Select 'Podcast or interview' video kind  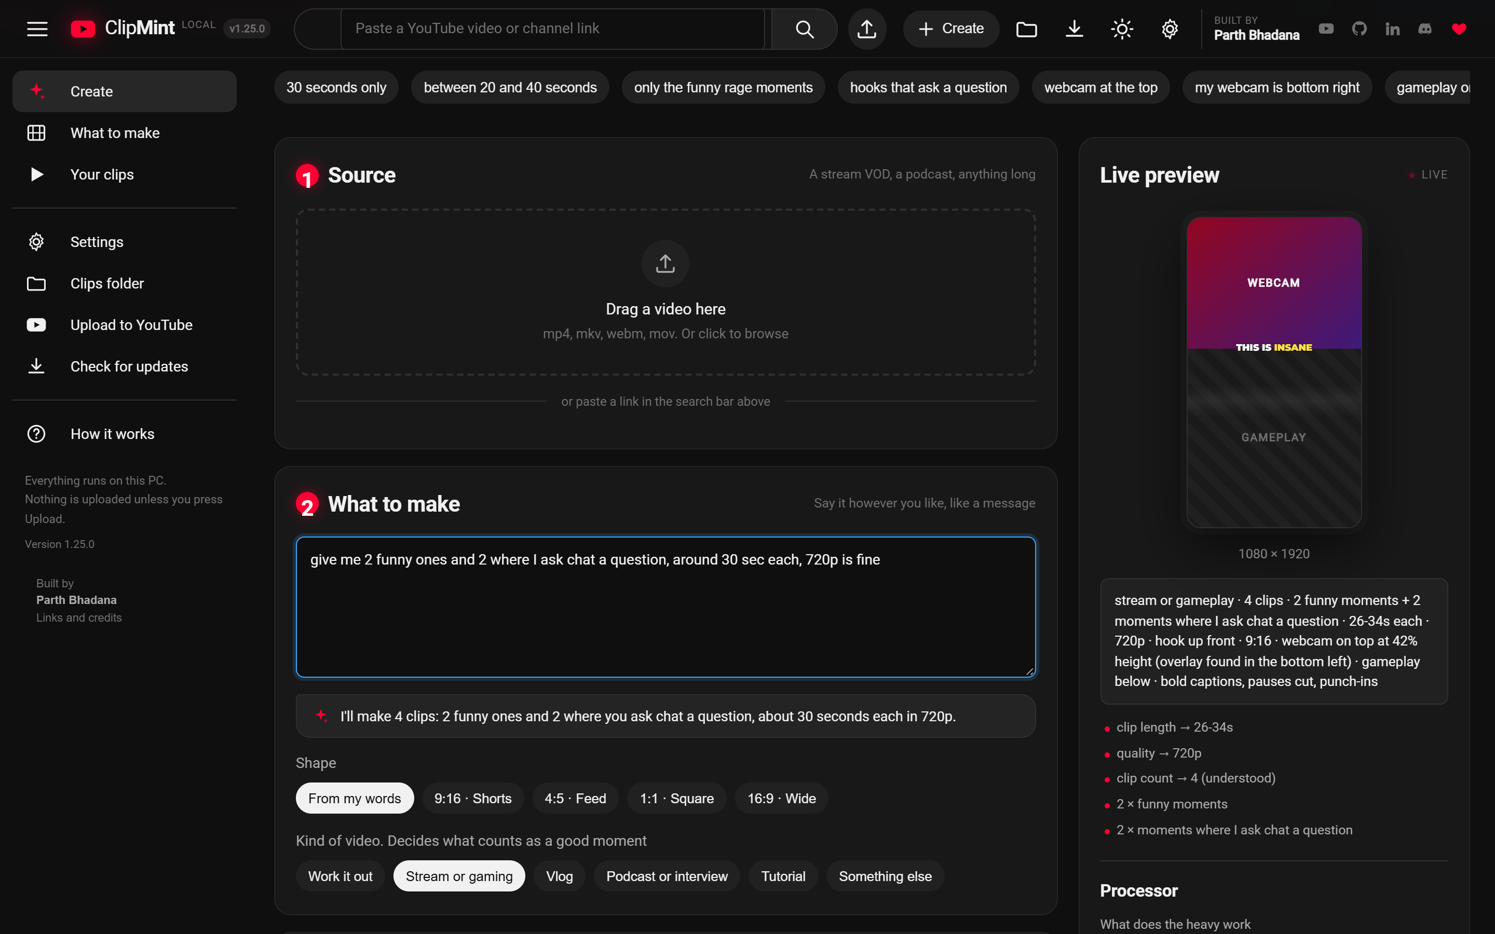667,876
